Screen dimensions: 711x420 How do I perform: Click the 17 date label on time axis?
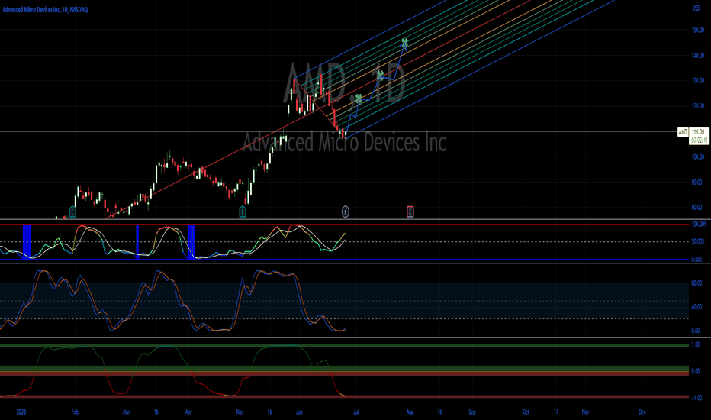pos(556,412)
